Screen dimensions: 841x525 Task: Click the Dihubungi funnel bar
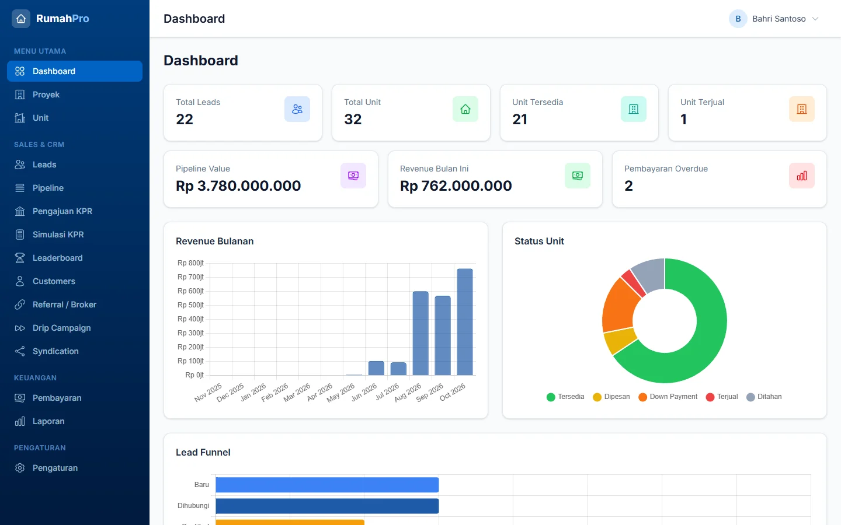click(327, 506)
